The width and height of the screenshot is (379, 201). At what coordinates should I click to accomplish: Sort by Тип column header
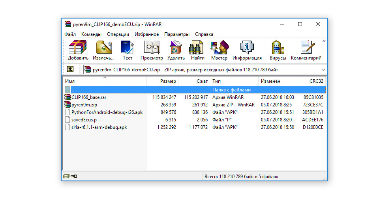[234, 81]
